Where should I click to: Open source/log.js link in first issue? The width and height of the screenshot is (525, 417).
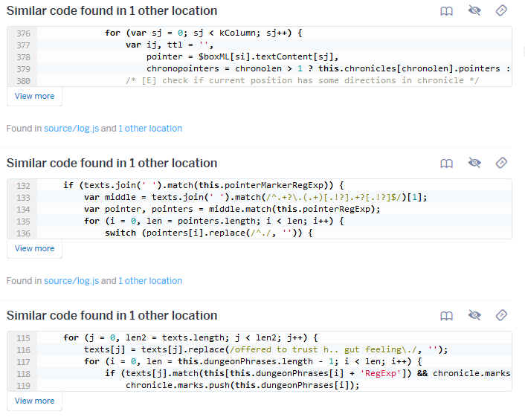click(71, 129)
